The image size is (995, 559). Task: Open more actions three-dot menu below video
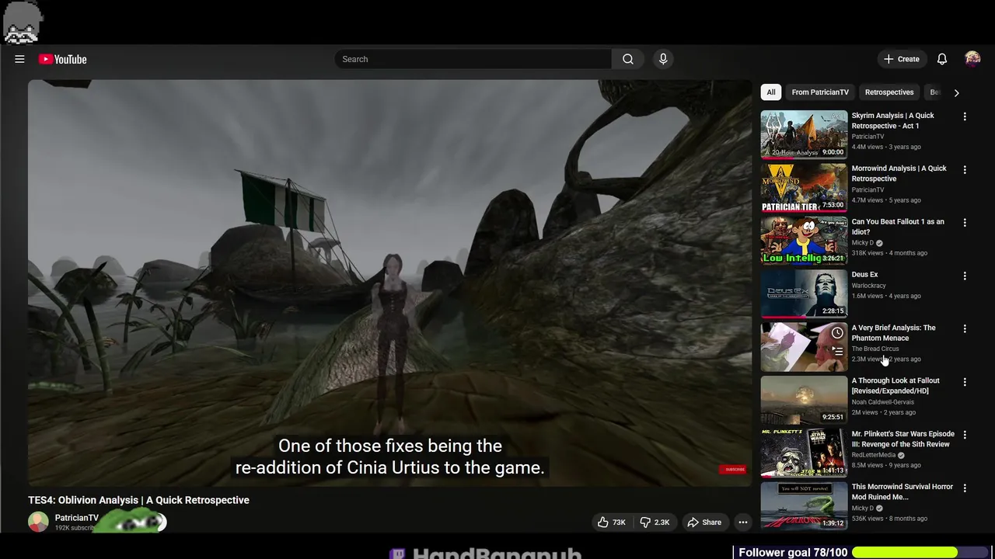[x=743, y=523]
